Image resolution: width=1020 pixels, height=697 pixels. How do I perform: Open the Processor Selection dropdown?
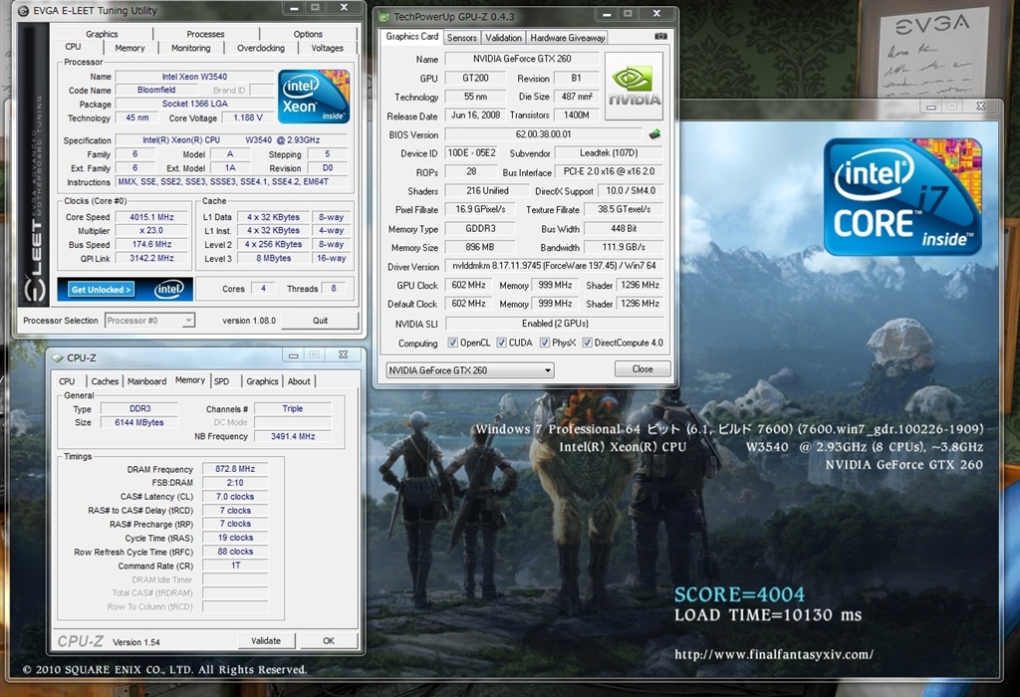pos(148,321)
